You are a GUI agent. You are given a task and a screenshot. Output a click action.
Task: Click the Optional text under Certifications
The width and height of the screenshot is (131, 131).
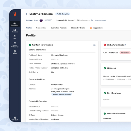106,100
